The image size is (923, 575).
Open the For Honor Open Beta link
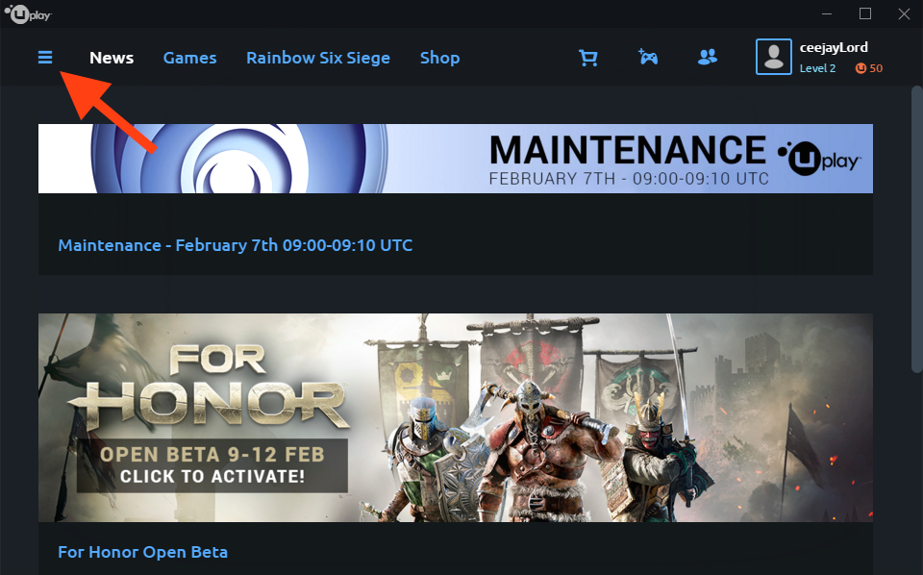142,552
